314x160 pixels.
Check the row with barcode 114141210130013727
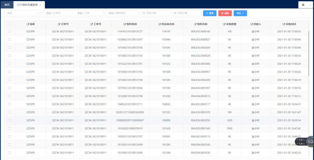tap(10, 31)
